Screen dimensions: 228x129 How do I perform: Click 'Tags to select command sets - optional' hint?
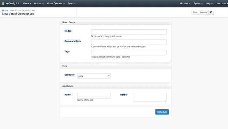(x=110, y=57)
